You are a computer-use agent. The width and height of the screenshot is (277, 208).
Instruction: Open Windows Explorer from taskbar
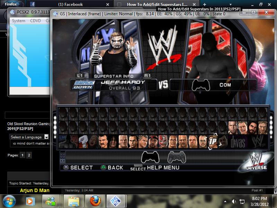tap(74, 201)
